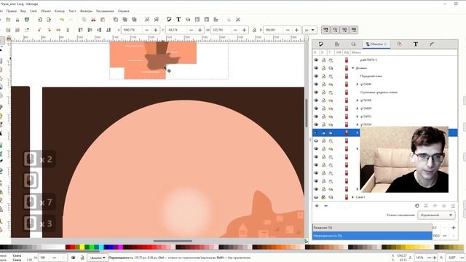Open the Text panel tab T icon

click(416, 44)
